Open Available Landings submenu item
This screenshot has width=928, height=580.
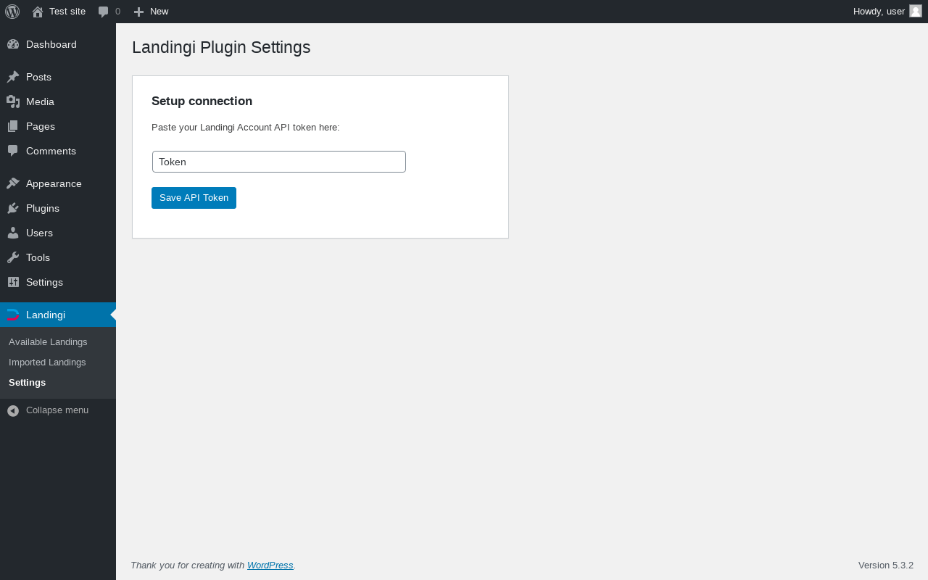(48, 342)
